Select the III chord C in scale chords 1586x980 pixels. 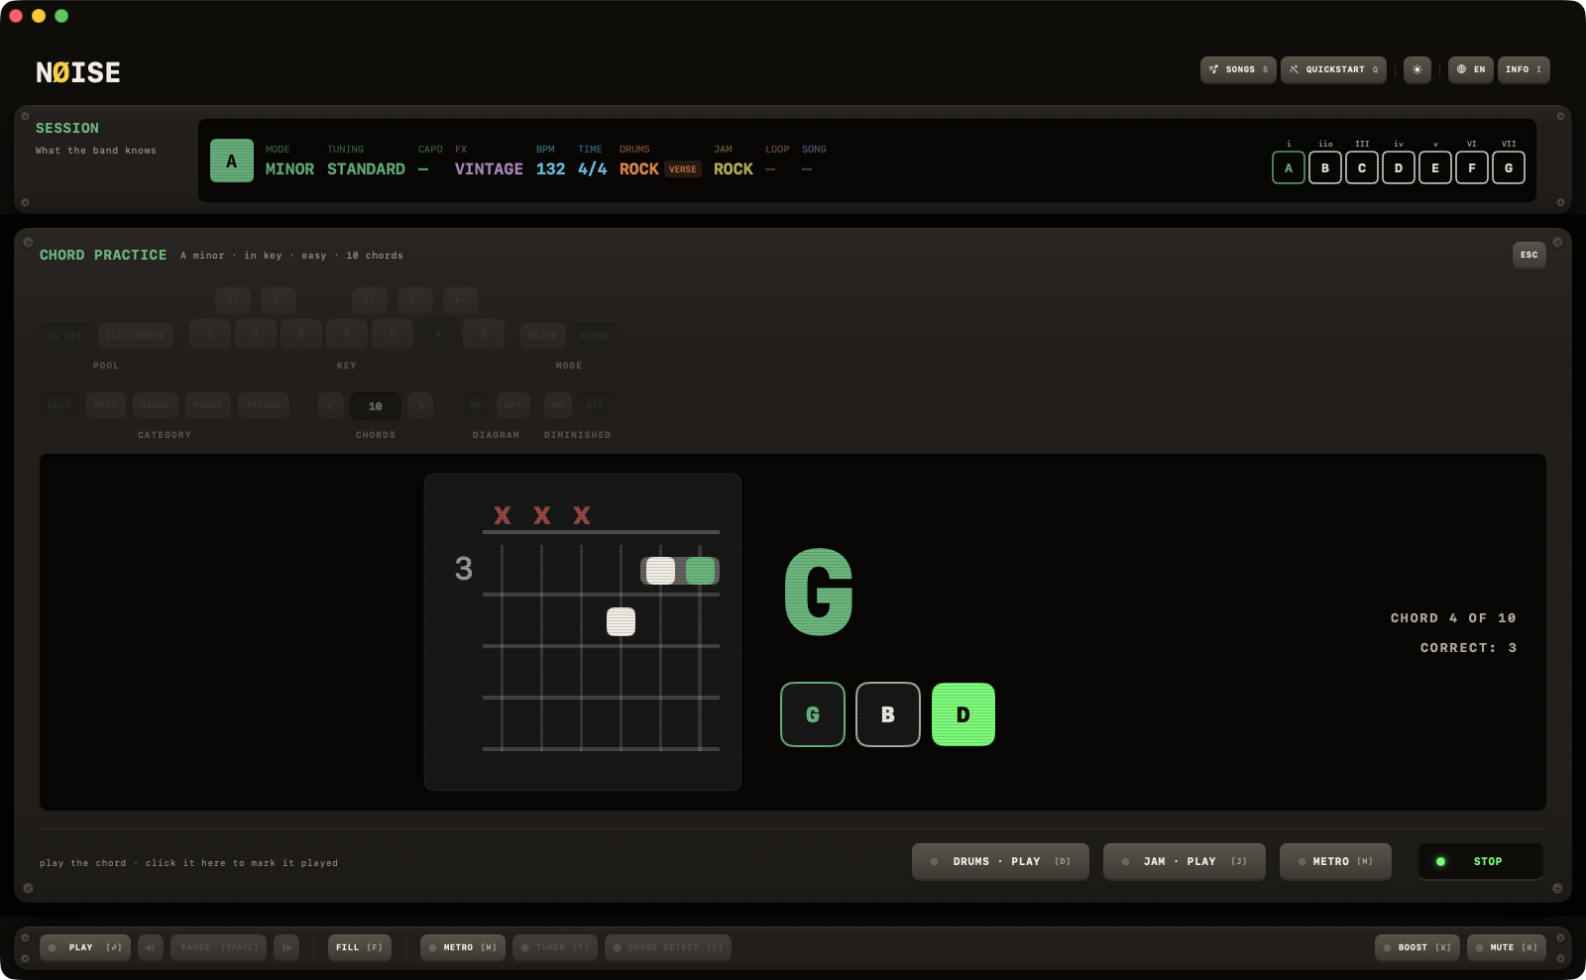(x=1362, y=167)
